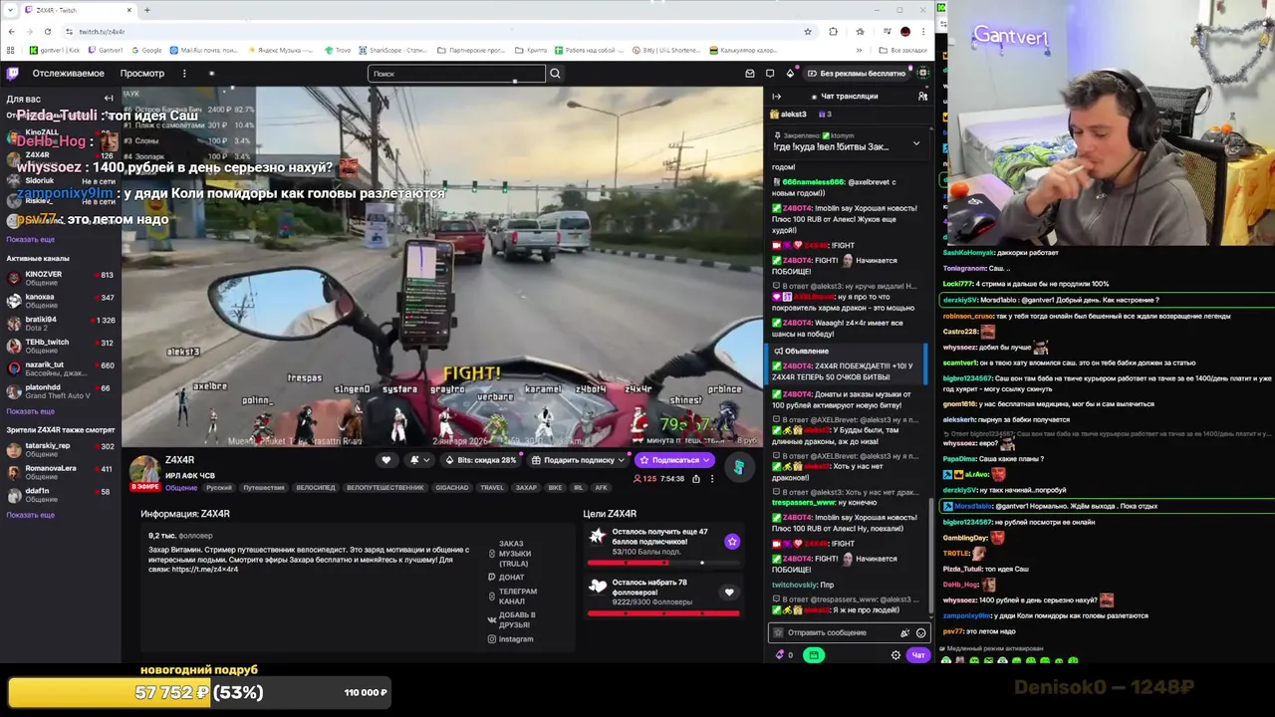Open the whispers speech bubble icon

770,73
